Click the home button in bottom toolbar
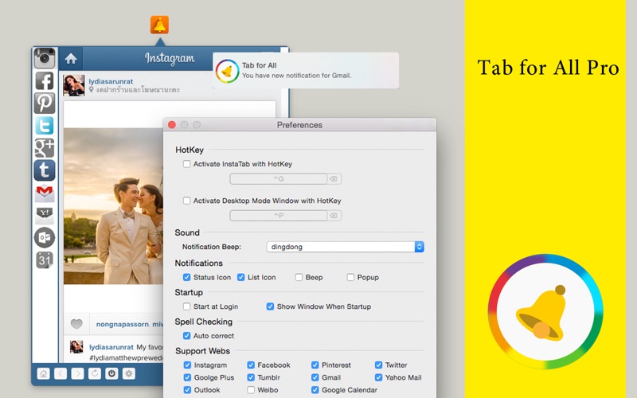The width and height of the screenshot is (637, 398). point(44,373)
